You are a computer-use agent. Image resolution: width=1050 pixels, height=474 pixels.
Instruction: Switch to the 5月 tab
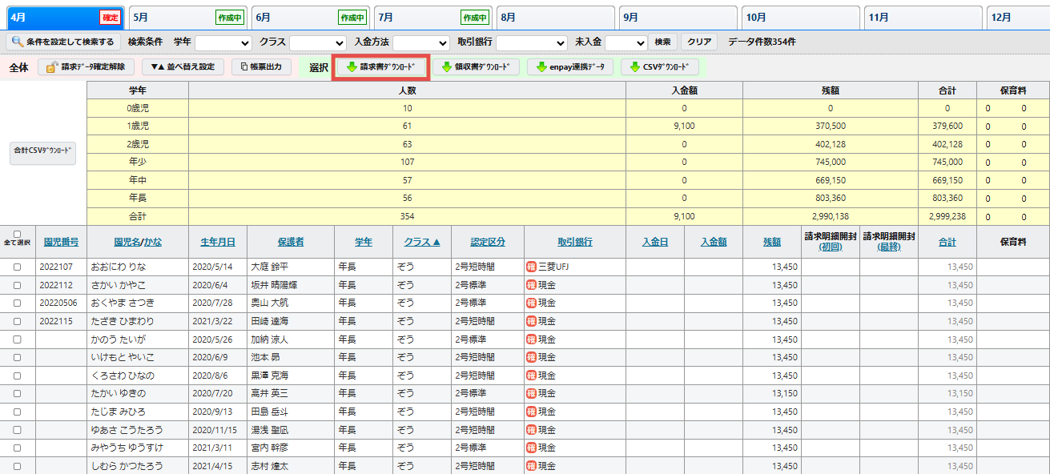[x=188, y=18]
